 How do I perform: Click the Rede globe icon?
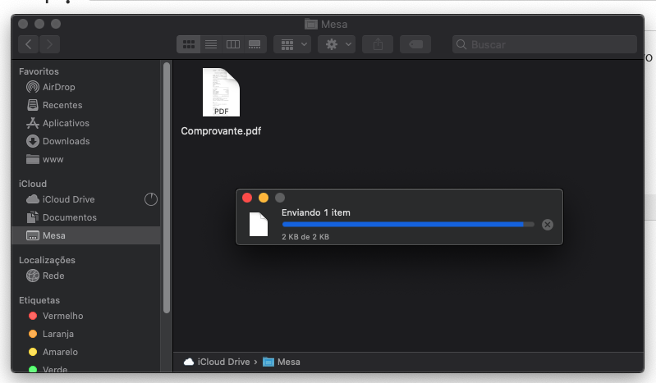pyautogui.click(x=33, y=276)
